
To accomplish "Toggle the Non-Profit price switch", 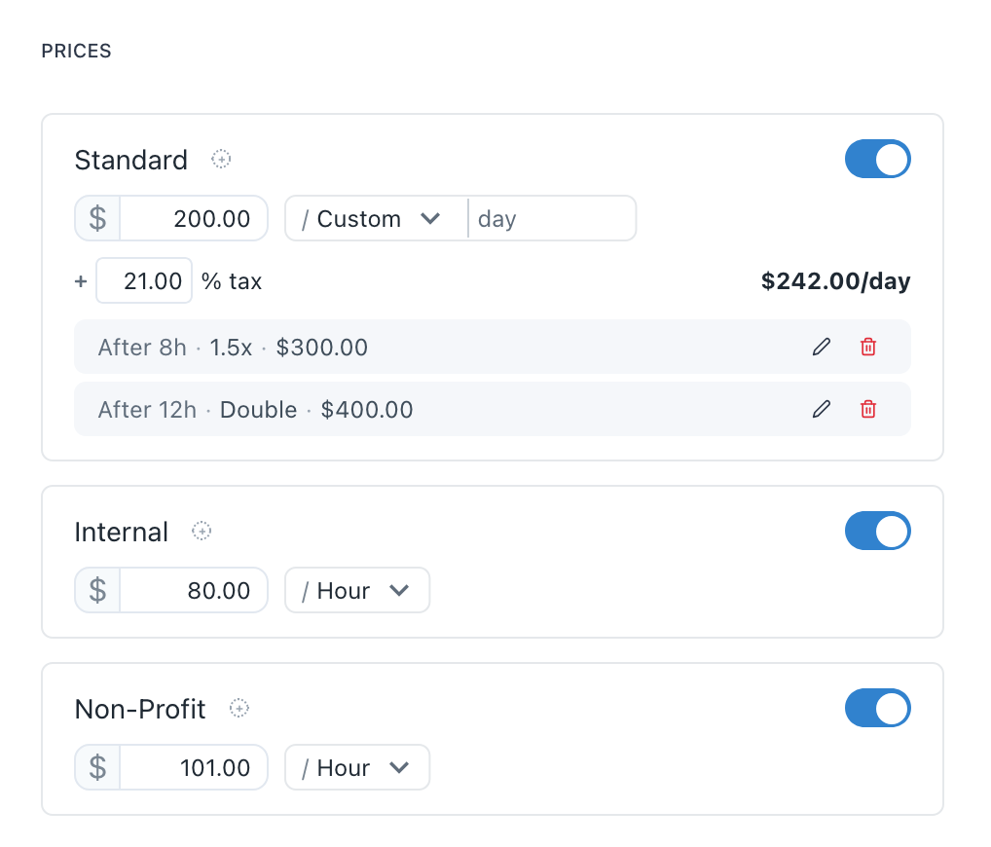I will point(877,708).
